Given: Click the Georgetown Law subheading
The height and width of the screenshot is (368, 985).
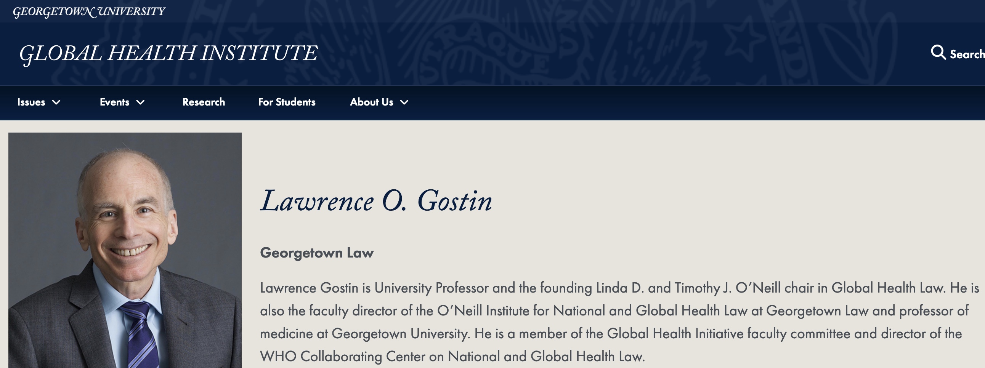Looking at the screenshot, I should coord(317,253).
